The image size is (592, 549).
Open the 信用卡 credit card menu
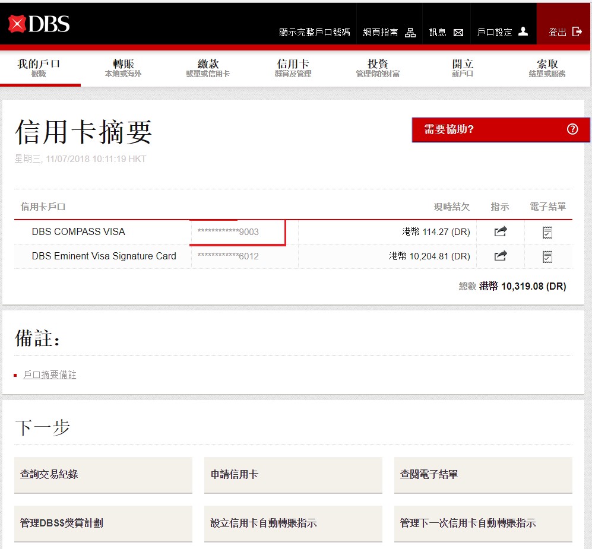pos(293,68)
